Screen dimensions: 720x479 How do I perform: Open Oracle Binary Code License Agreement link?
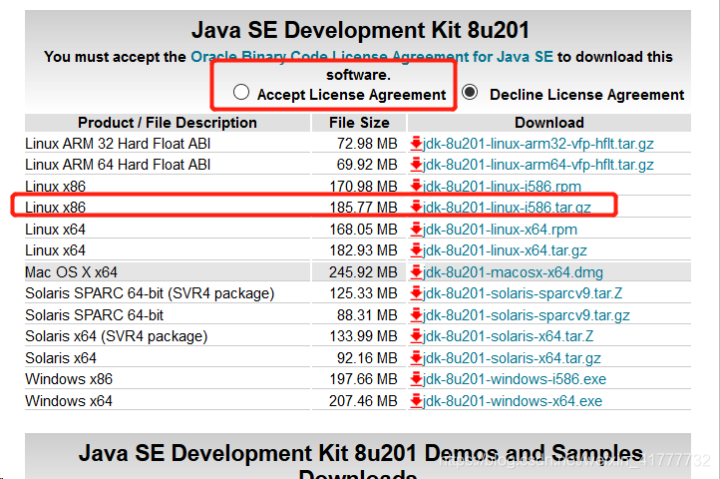372,57
